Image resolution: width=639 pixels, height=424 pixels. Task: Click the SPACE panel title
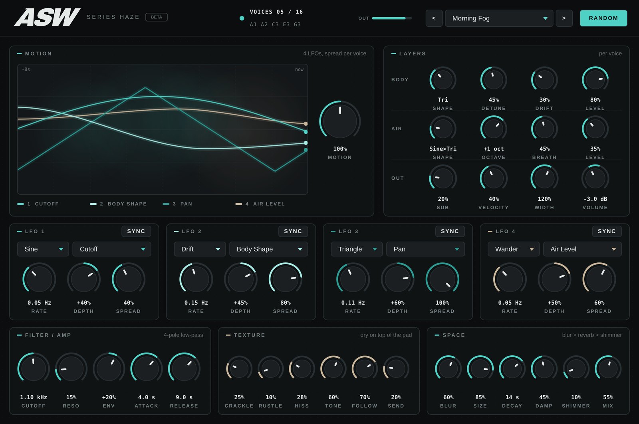tap(454, 335)
